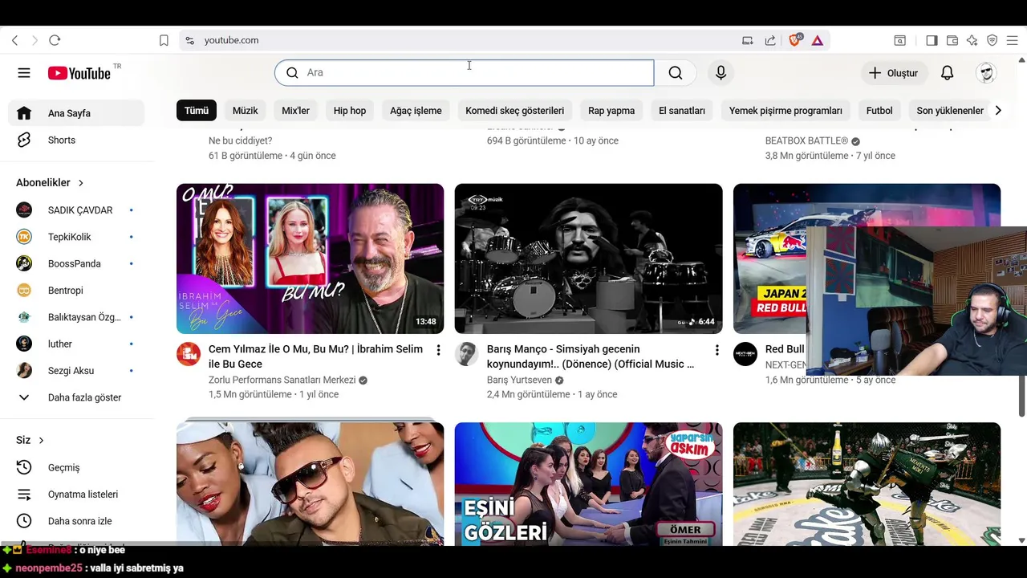Open Geçmiş history in sidebar
This screenshot has width=1027, height=578.
point(76,467)
